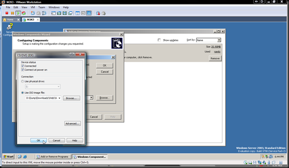The width and height of the screenshot is (289, 168).
Task: Click the sound card status bar icon
Action: pos(264,163)
